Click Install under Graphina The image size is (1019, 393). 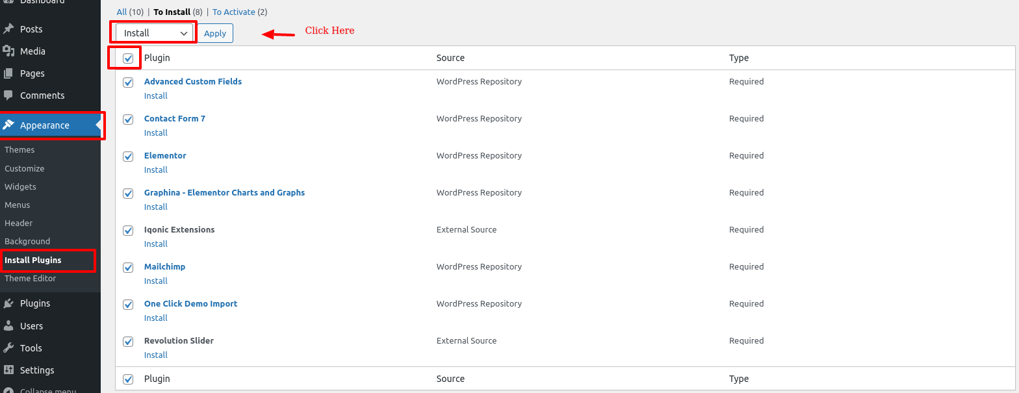click(x=156, y=207)
